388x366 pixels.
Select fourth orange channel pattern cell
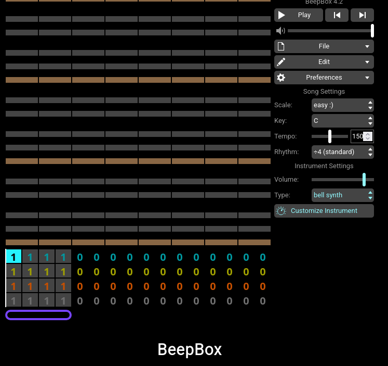click(63, 286)
